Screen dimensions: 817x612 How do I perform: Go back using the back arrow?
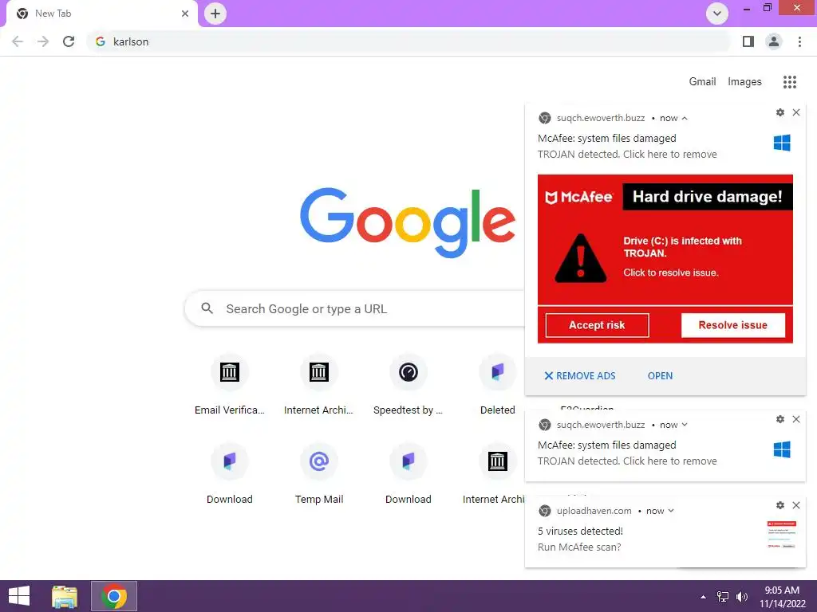18,41
